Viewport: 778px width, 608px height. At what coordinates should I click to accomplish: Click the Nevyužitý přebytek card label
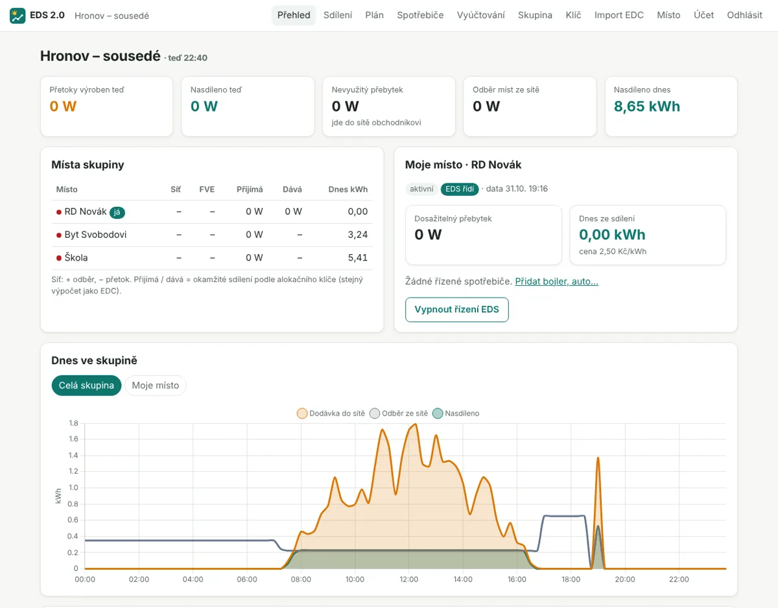(368, 89)
